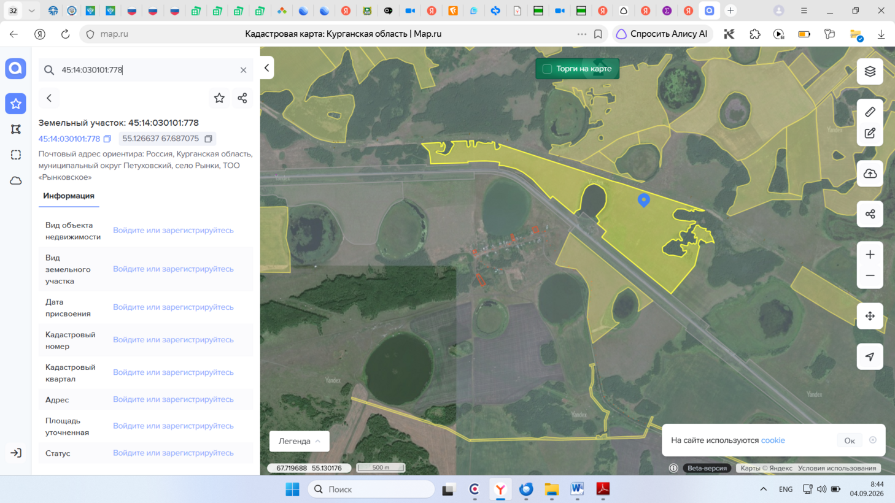Zoom out the map

click(870, 276)
